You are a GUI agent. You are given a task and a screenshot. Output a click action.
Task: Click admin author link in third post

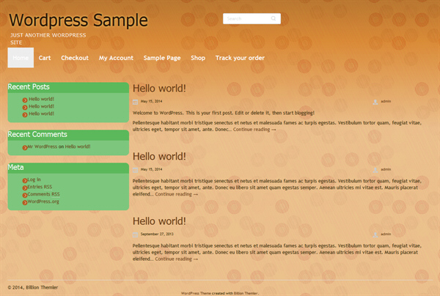coord(386,234)
